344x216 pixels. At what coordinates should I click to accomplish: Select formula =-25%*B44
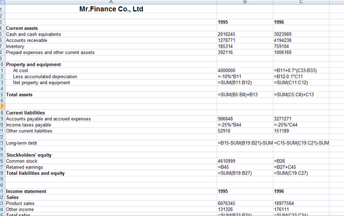pos(230,125)
